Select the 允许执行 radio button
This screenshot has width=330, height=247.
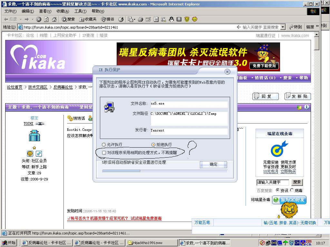point(104,145)
